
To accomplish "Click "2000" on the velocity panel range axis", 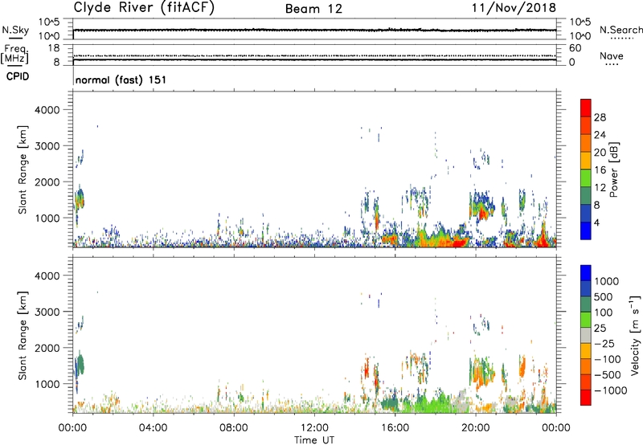I will (x=47, y=348).
